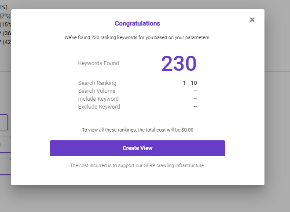The image size is (290, 212).
Task: Click the dashes next to Search Volume
Action: pos(195,91)
